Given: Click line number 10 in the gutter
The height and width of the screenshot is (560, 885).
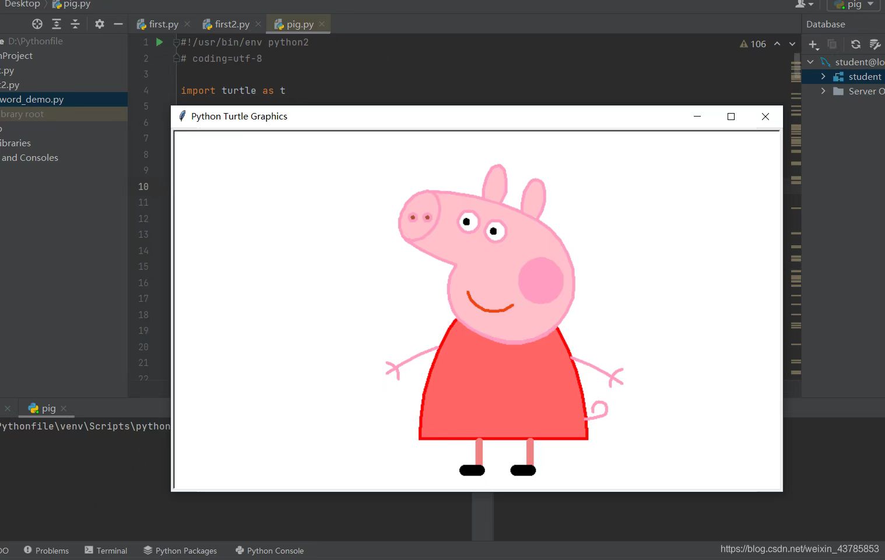Looking at the screenshot, I should (x=143, y=186).
